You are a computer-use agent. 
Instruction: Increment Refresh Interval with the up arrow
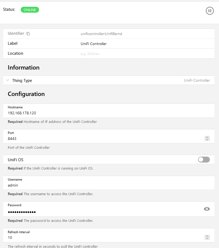click(207, 236)
